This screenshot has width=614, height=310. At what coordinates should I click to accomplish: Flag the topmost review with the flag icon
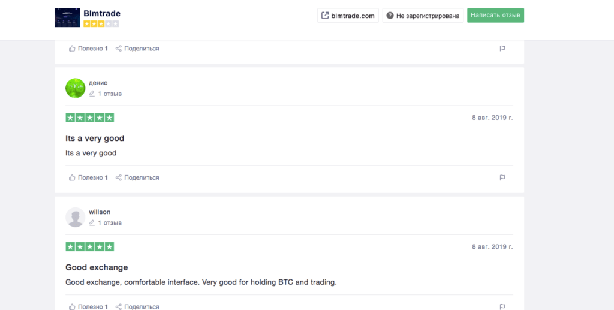point(502,49)
